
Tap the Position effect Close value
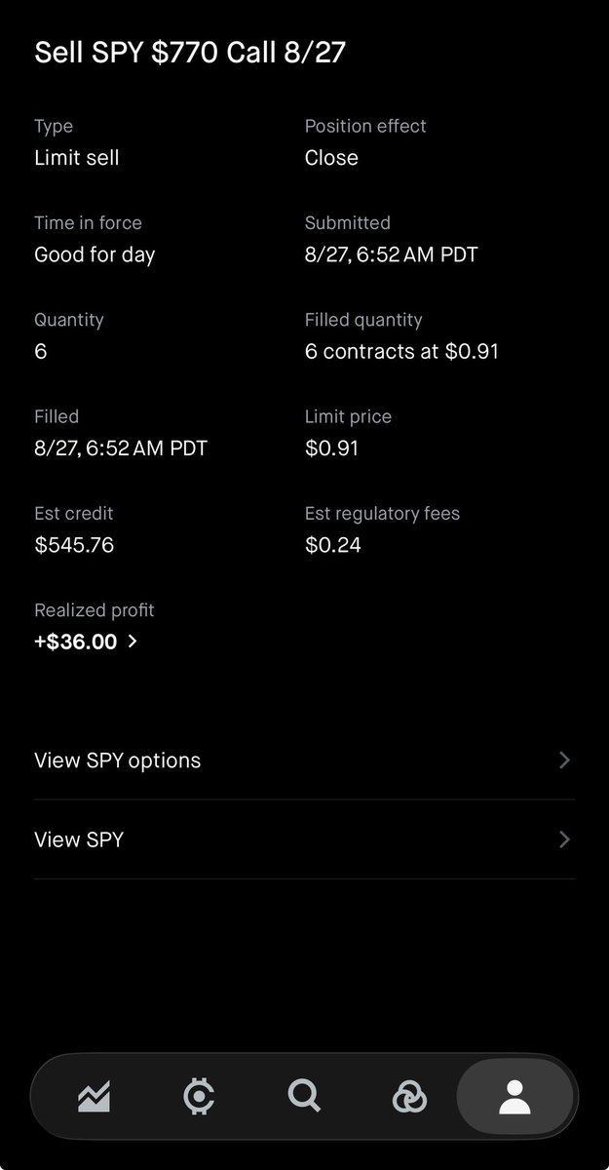[x=331, y=158]
